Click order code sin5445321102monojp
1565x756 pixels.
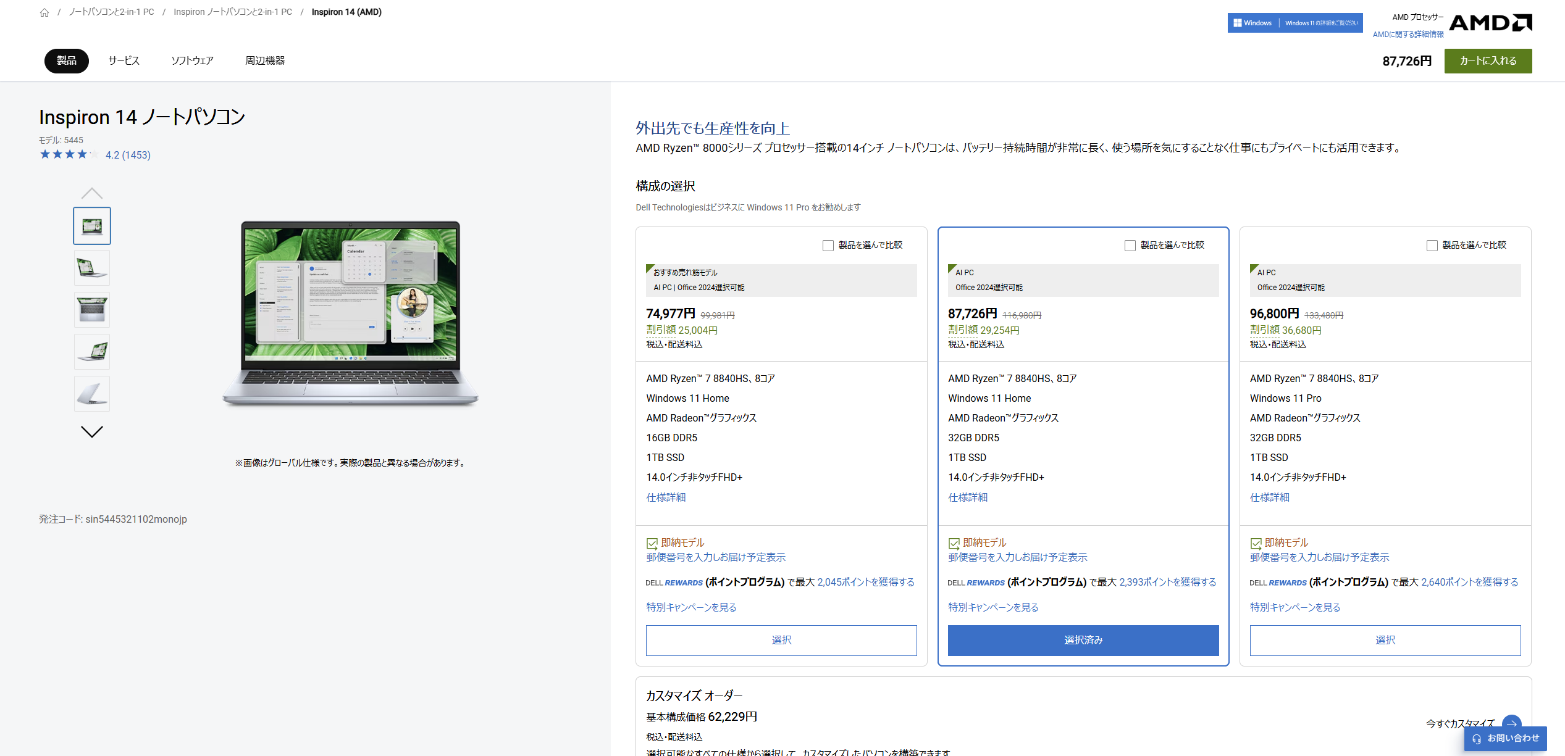click(x=136, y=519)
